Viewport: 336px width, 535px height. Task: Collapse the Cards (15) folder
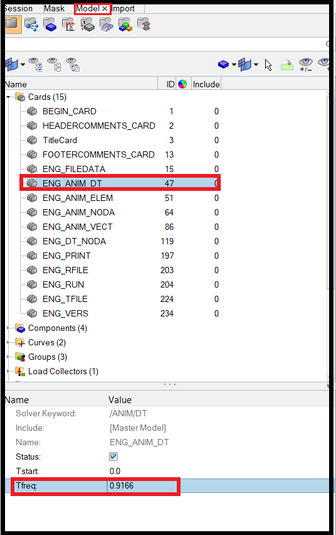click(8, 97)
